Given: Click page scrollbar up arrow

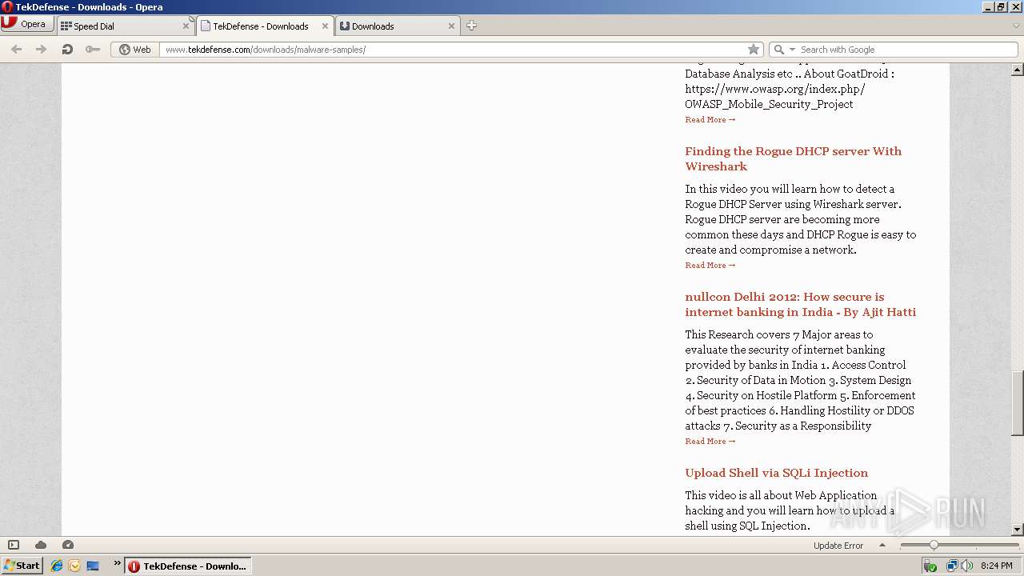Looking at the screenshot, I should (x=1018, y=70).
